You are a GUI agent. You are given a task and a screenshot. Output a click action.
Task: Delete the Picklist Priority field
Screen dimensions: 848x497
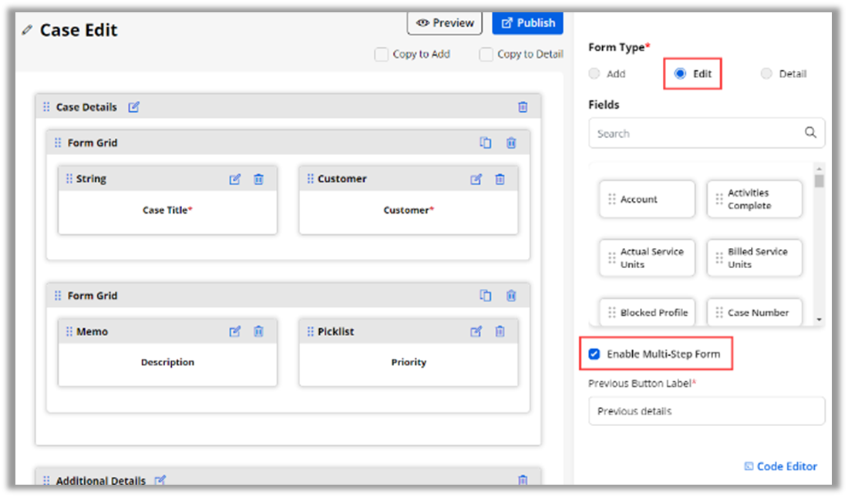click(x=500, y=331)
